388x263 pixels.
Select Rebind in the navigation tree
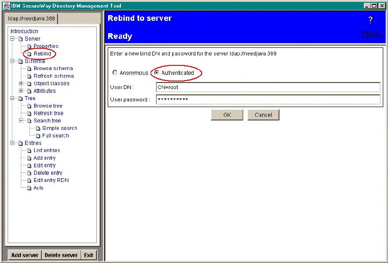click(x=42, y=54)
